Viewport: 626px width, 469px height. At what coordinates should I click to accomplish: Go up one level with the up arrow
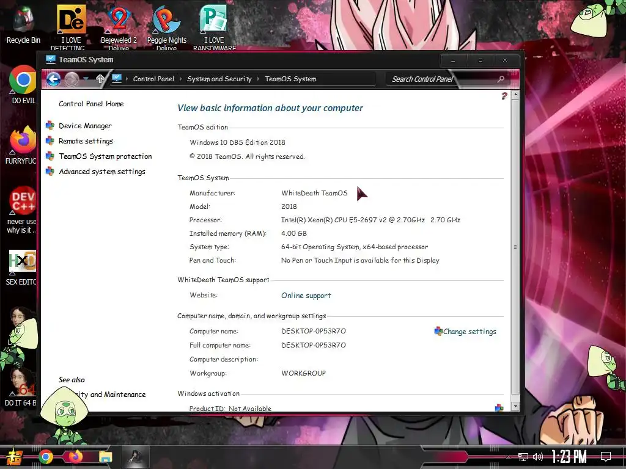tap(100, 79)
